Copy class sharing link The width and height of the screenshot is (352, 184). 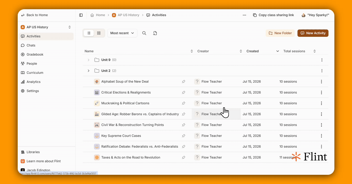click(273, 15)
